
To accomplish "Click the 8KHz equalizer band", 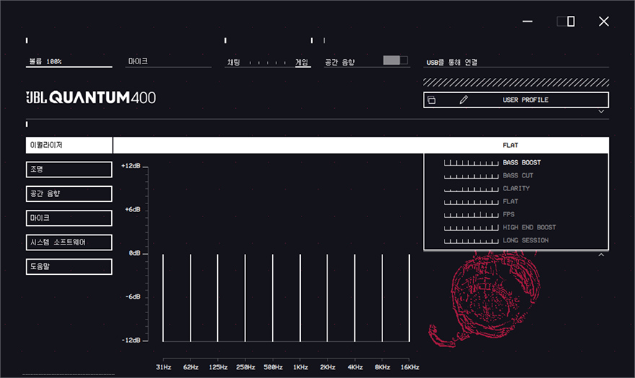I will [382, 298].
